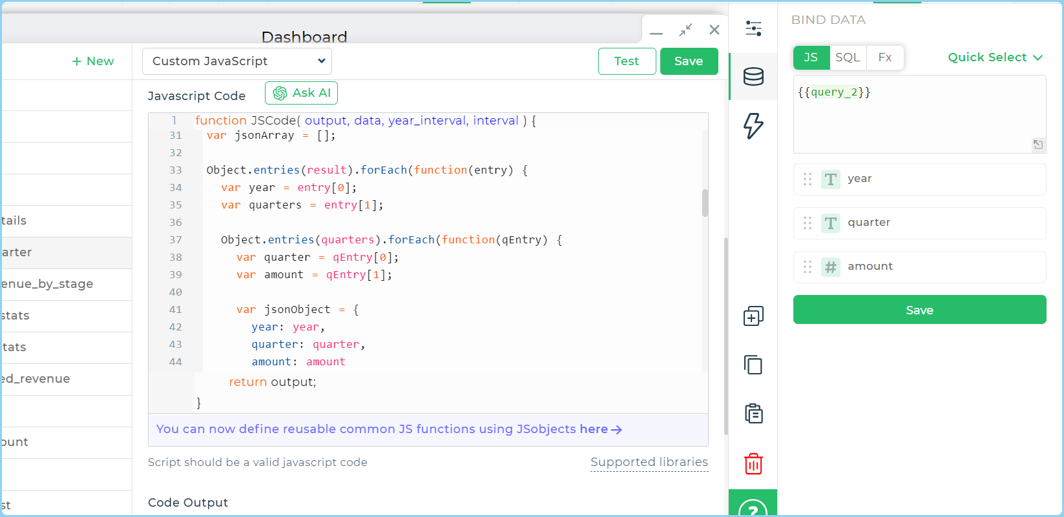Image resolution: width=1064 pixels, height=517 pixels.
Task: Select the JS mode toggle
Action: coord(811,57)
